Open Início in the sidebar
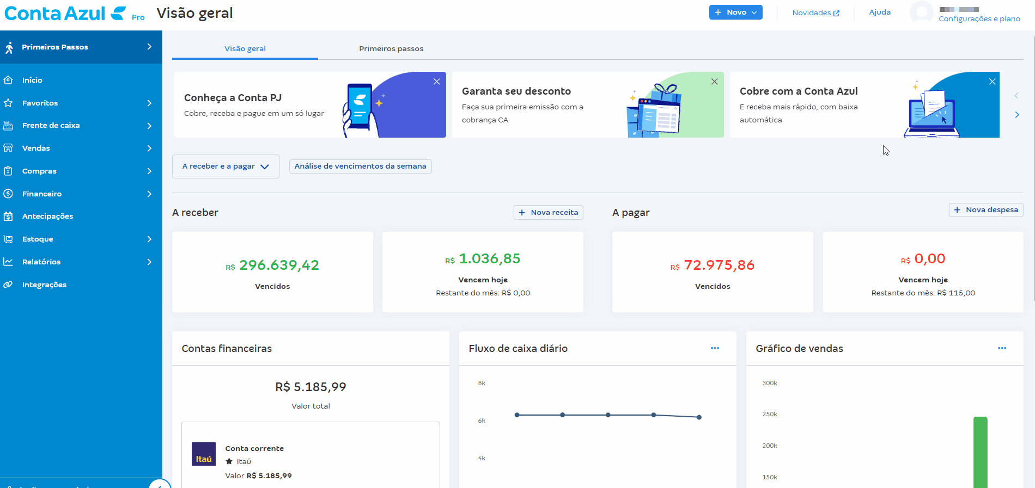1035x488 pixels. coord(32,80)
